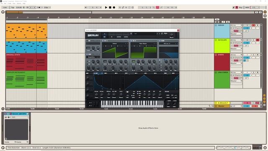Viewport: 268px width, 151px height.
Task: Click the Serum on-screen piano keyboard
Action: coord(132,104)
